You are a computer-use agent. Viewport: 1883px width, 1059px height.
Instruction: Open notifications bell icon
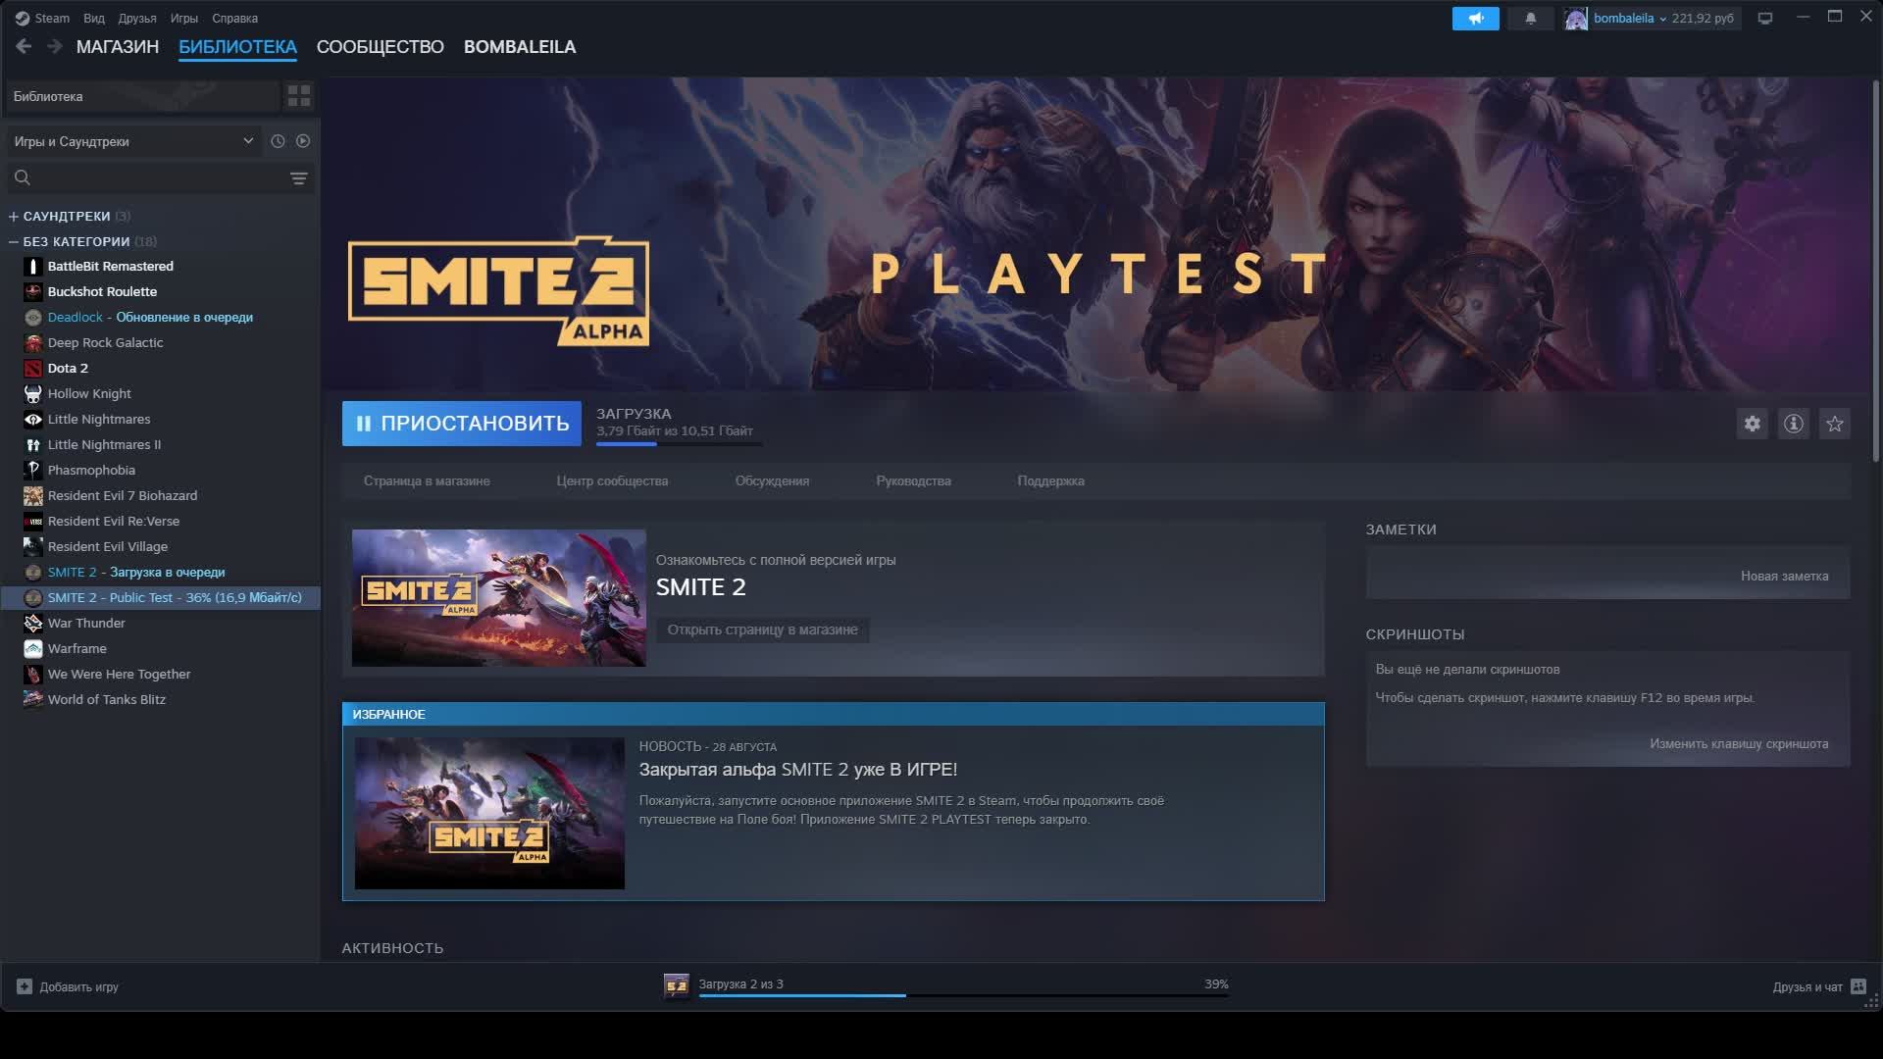(1530, 18)
